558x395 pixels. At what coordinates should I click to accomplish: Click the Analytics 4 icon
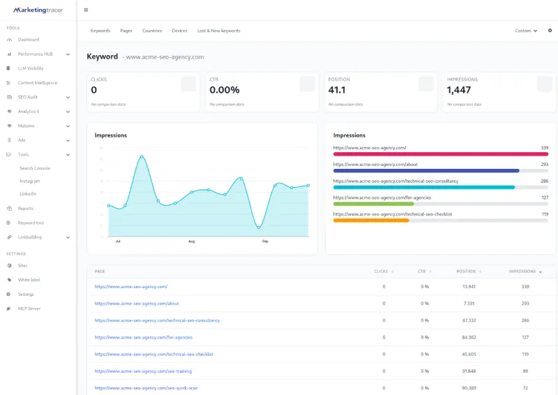tap(9, 112)
